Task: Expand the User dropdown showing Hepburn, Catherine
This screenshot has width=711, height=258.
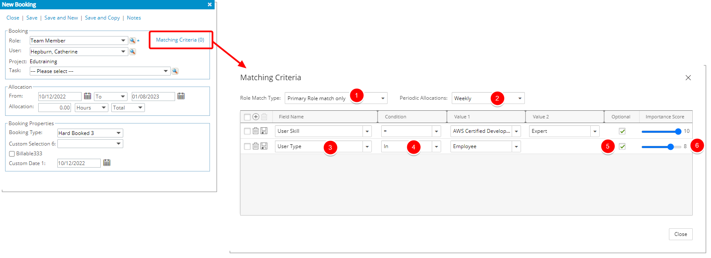Action: tap(123, 52)
